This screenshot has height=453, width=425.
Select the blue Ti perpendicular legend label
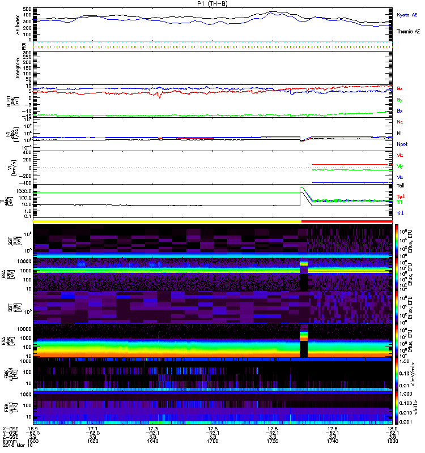(x=400, y=213)
